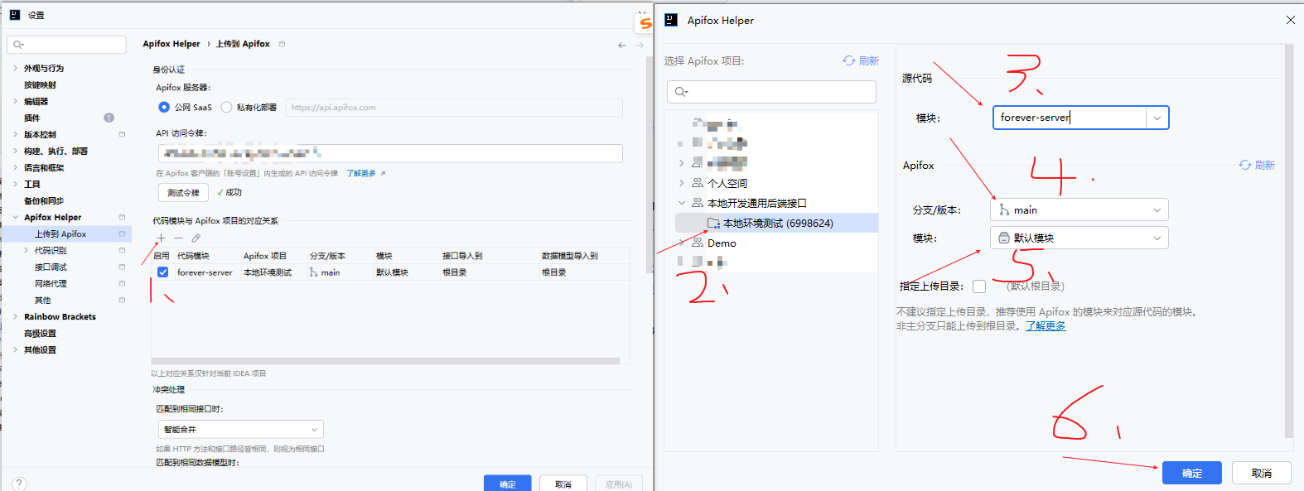Cancel the Apifox Helper dialog
Screen dimensions: 1304x491
pos(1262,473)
